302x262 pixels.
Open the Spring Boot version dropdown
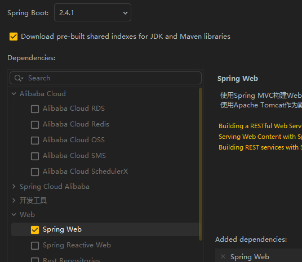pos(92,12)
